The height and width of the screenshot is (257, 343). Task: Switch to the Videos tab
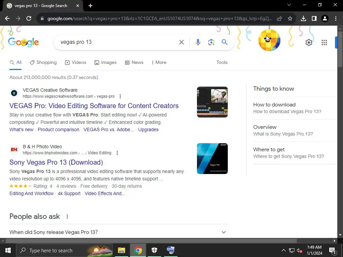point(76,63)
